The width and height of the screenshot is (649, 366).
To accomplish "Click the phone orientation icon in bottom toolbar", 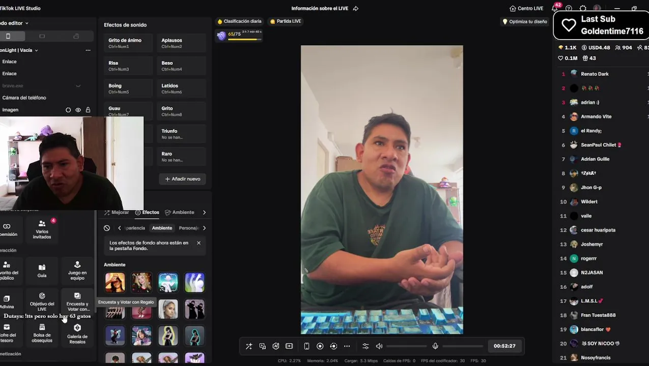I will pos(306,346).
